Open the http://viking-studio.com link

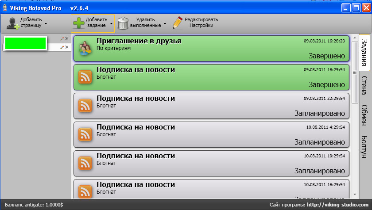click(x=337, y=205)
